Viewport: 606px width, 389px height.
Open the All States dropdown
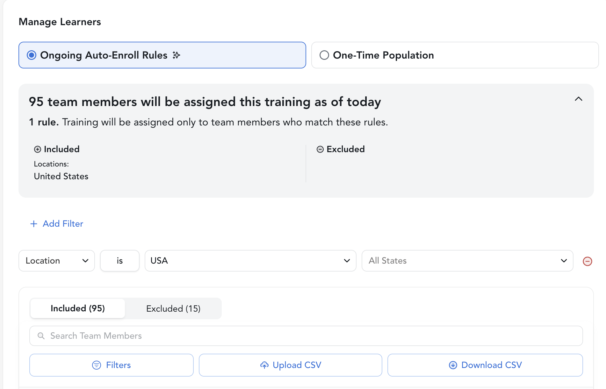[467, 261]
